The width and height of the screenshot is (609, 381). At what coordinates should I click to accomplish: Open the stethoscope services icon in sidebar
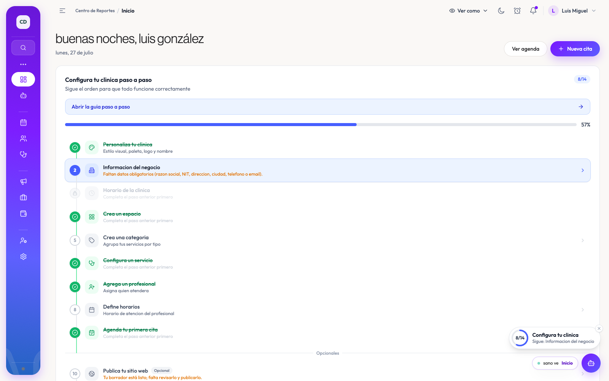pyautogui.click(x=23, y=154)
